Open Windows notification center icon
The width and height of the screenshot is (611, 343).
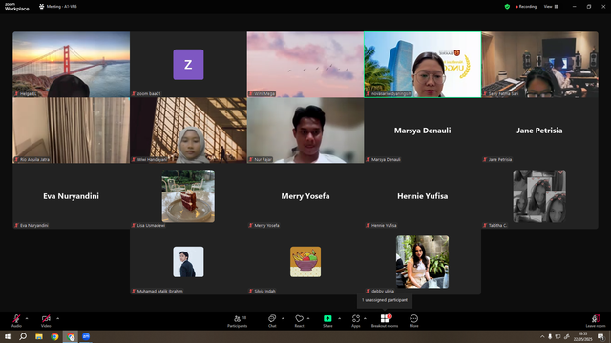pyautogui.click(x=600, y=336)
